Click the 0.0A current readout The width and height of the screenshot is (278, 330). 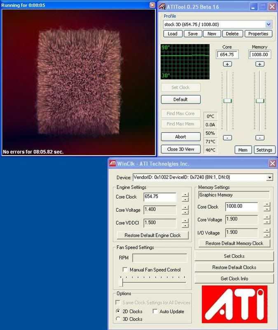point(210,125)
